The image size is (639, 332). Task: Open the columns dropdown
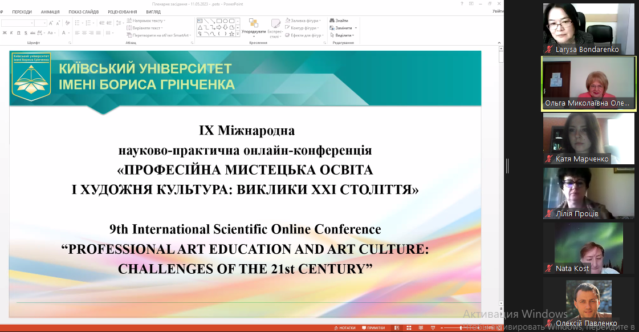click(109, 33)
